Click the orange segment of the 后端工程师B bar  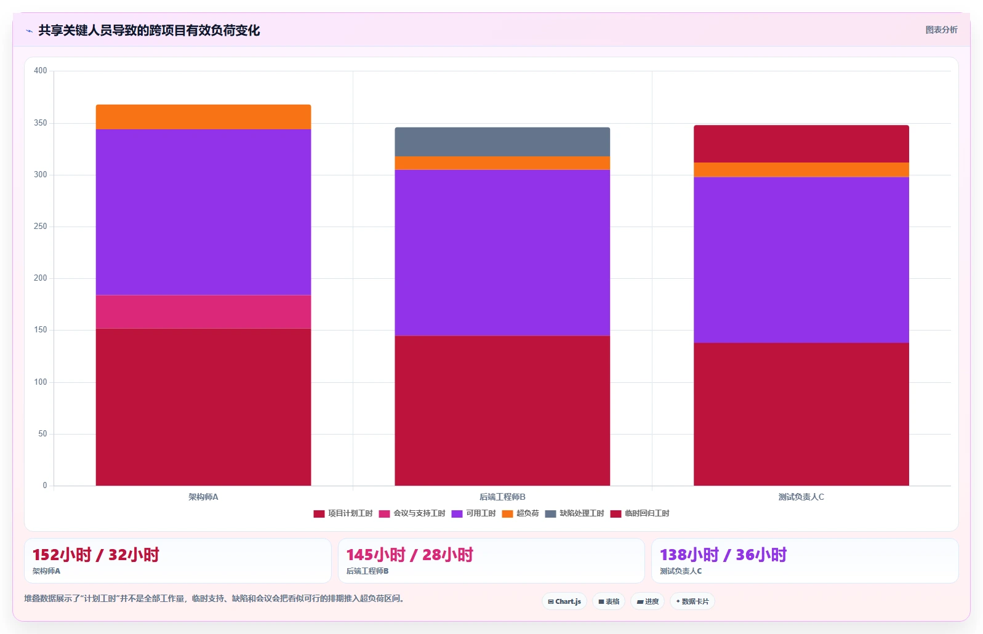502,163
